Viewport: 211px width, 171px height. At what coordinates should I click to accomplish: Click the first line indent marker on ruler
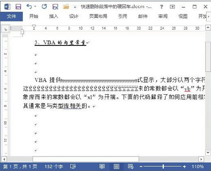pyautogui.click(x=34, y=26)
